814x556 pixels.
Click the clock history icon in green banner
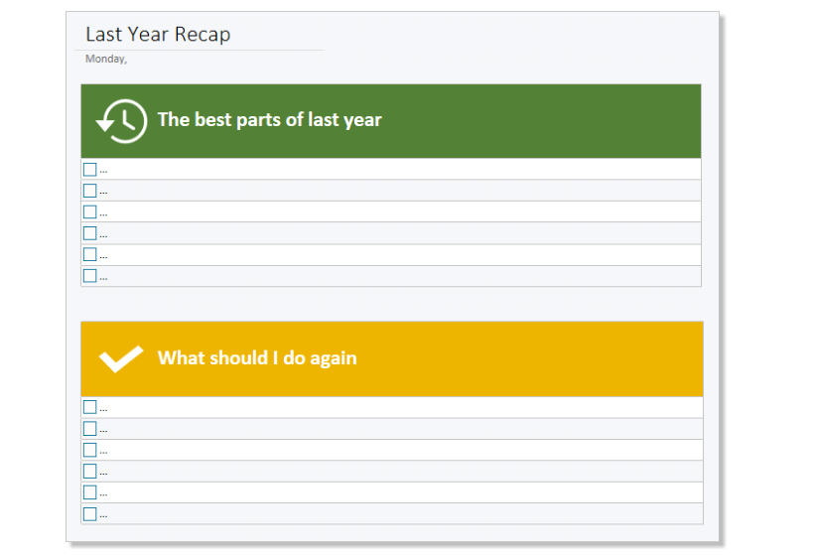(x=121, y=121)
